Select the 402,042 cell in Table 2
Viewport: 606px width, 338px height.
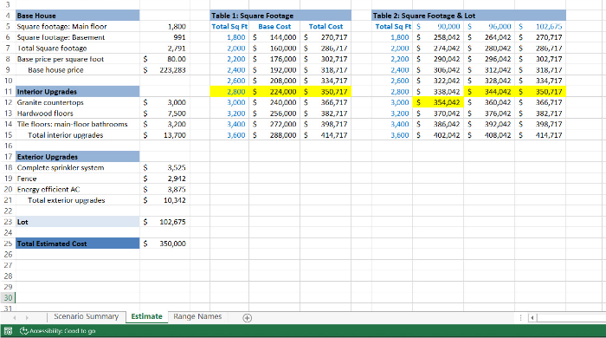pyautogui.click(x=438, y=135)
